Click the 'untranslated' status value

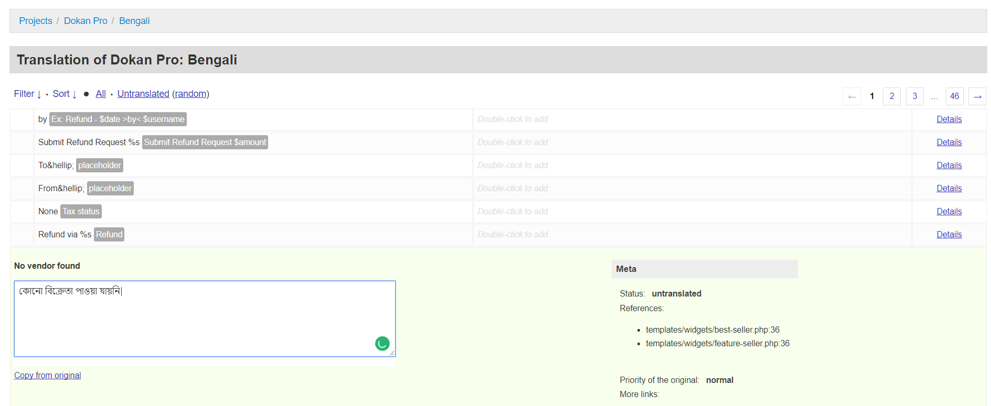[676, 294]
